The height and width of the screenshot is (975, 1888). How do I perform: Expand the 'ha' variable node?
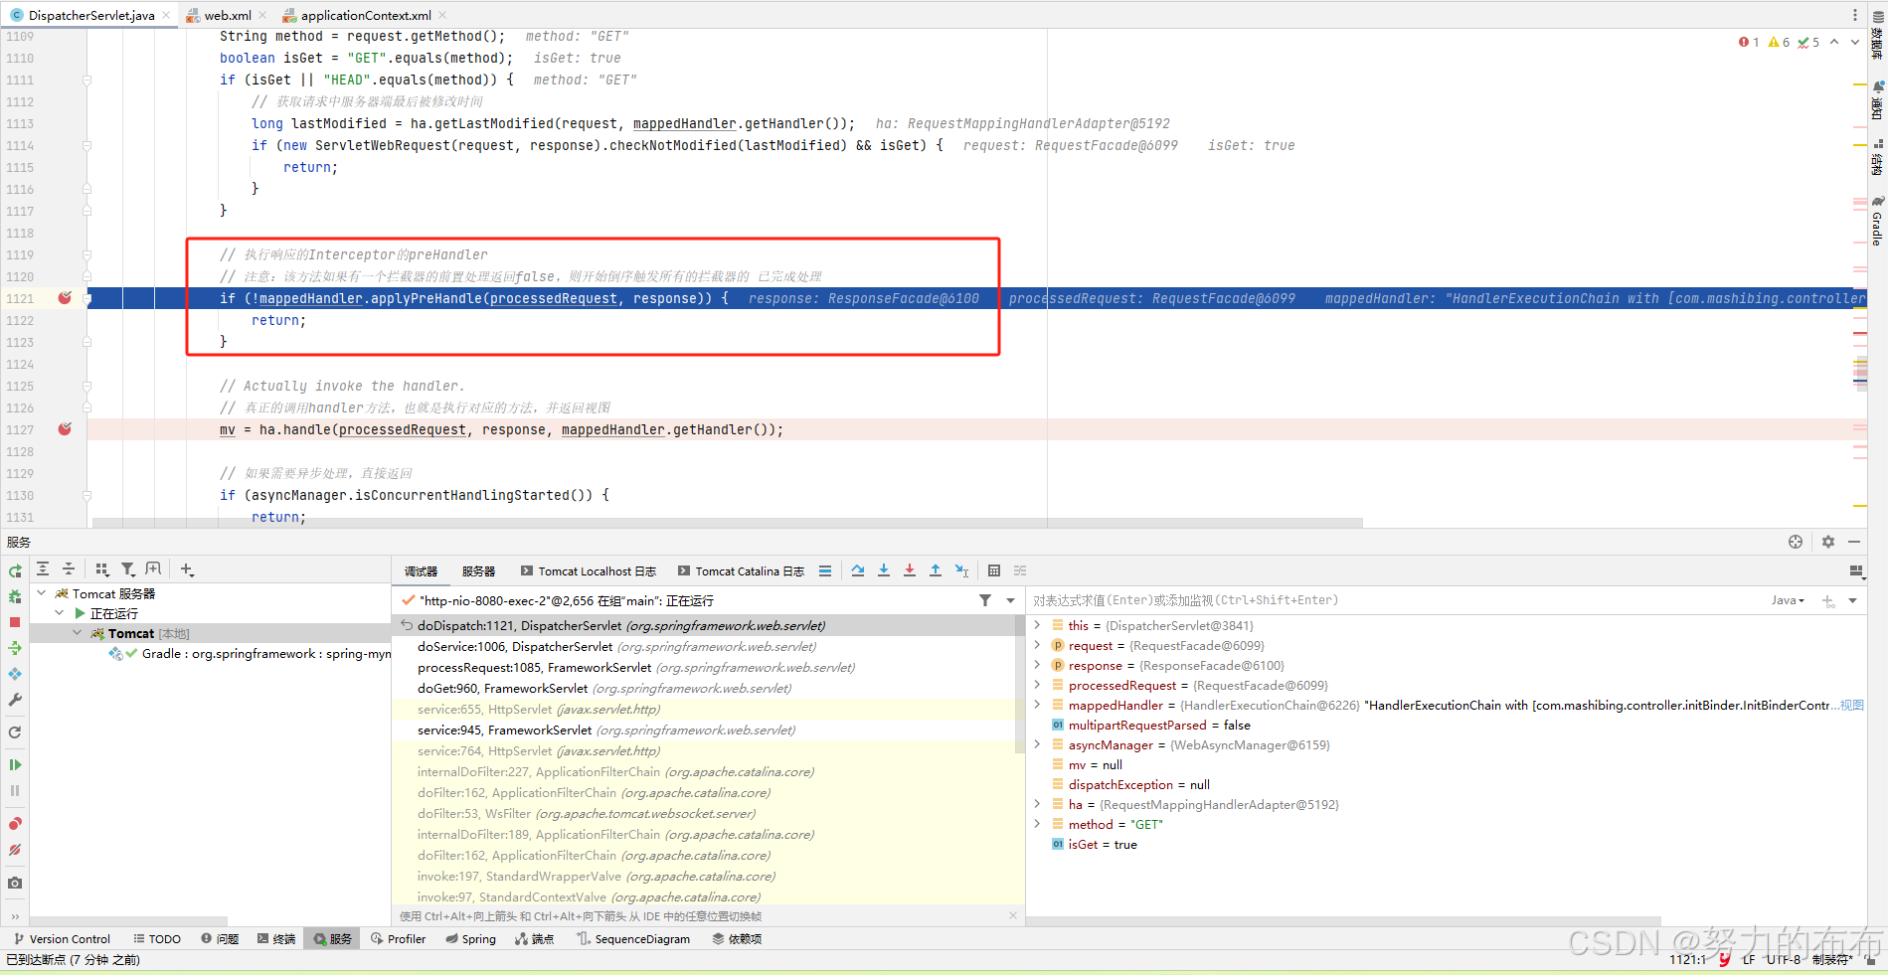pyautogui.click(x=1037, y=804)
